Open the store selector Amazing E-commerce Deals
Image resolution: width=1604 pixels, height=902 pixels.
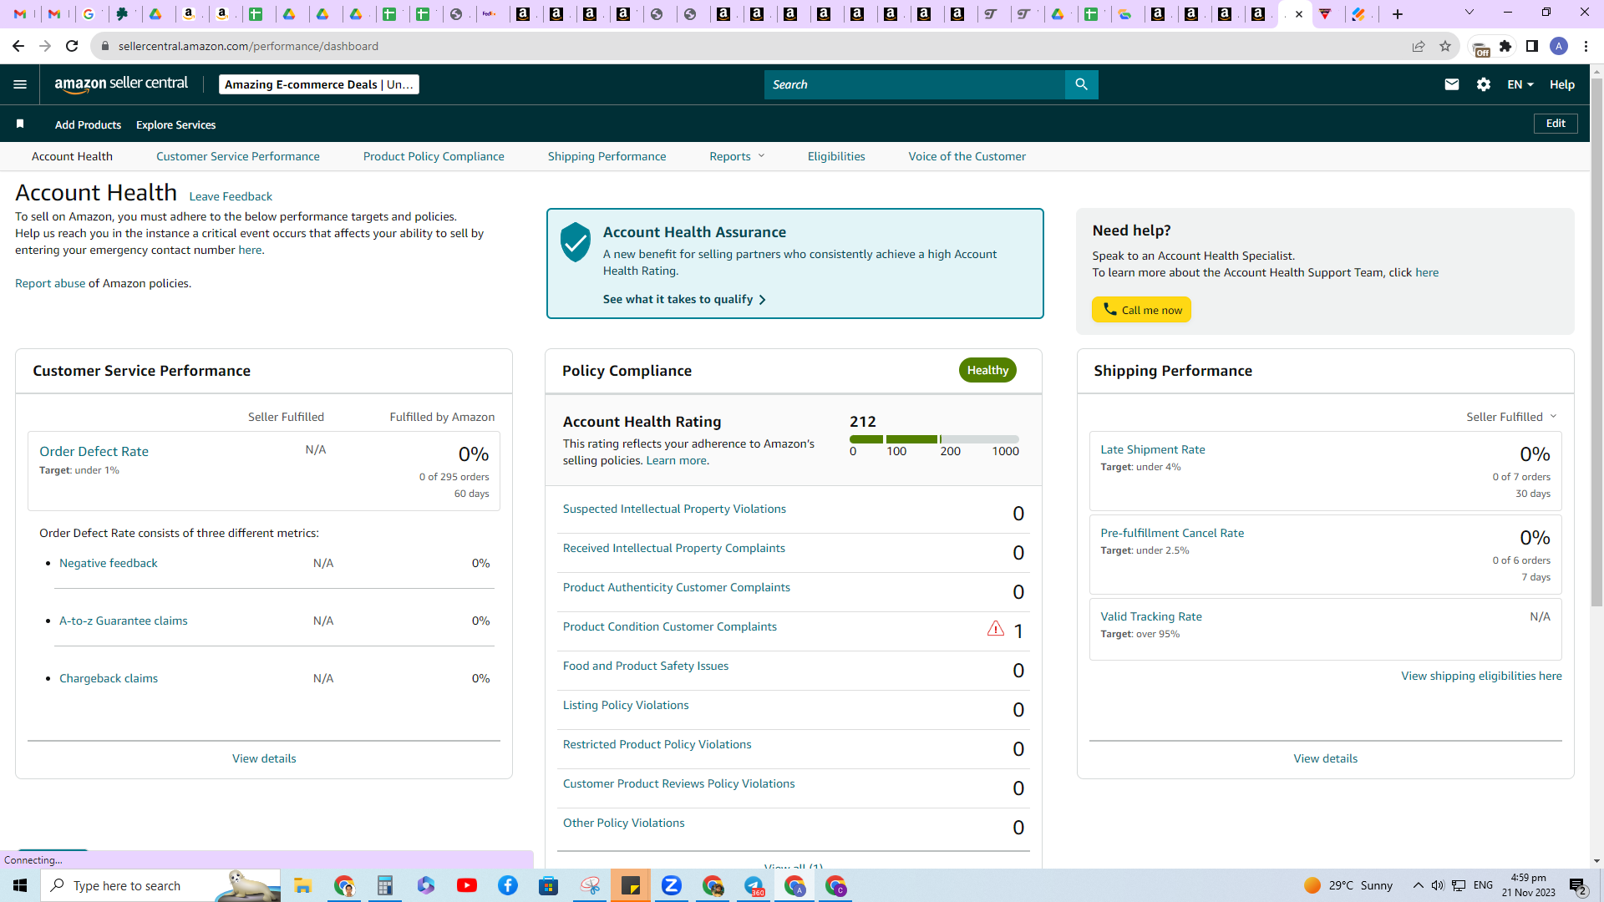(x=319, y=84)
